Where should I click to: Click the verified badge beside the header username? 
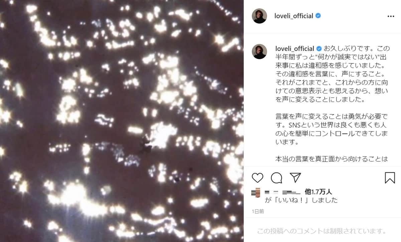[x=318, y=16]
